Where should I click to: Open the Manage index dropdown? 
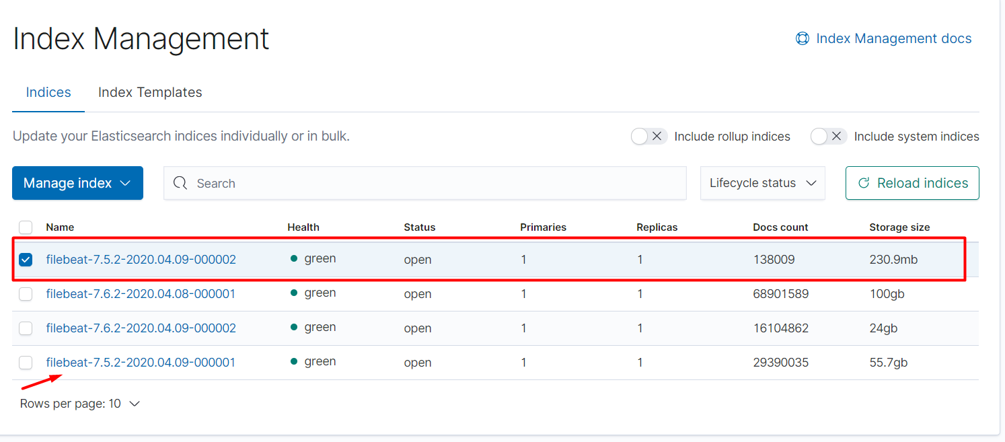click(x=77, y=183)
